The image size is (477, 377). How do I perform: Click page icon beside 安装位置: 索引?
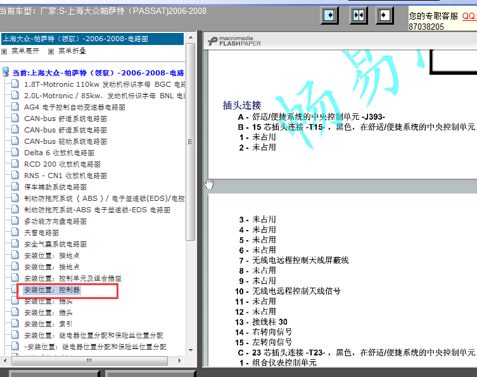click(x=15, y=323)
